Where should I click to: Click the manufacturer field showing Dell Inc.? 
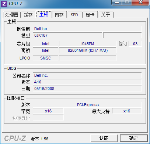87,29
